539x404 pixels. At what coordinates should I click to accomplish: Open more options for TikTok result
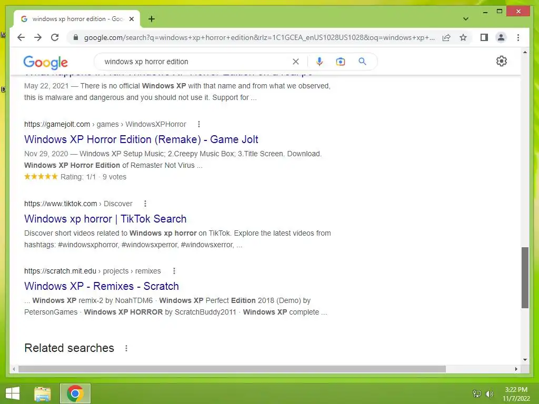coord(145,204)
